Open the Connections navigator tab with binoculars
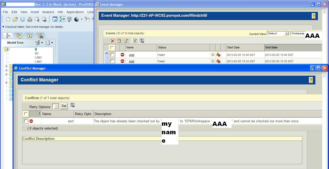 pyautogui.click(x=41, y=36)
